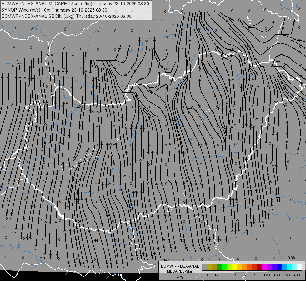The width and height of the screenshot is (306, 281).
Task: Select the pure yellow legend swatch
Action: tap(234, 267)
